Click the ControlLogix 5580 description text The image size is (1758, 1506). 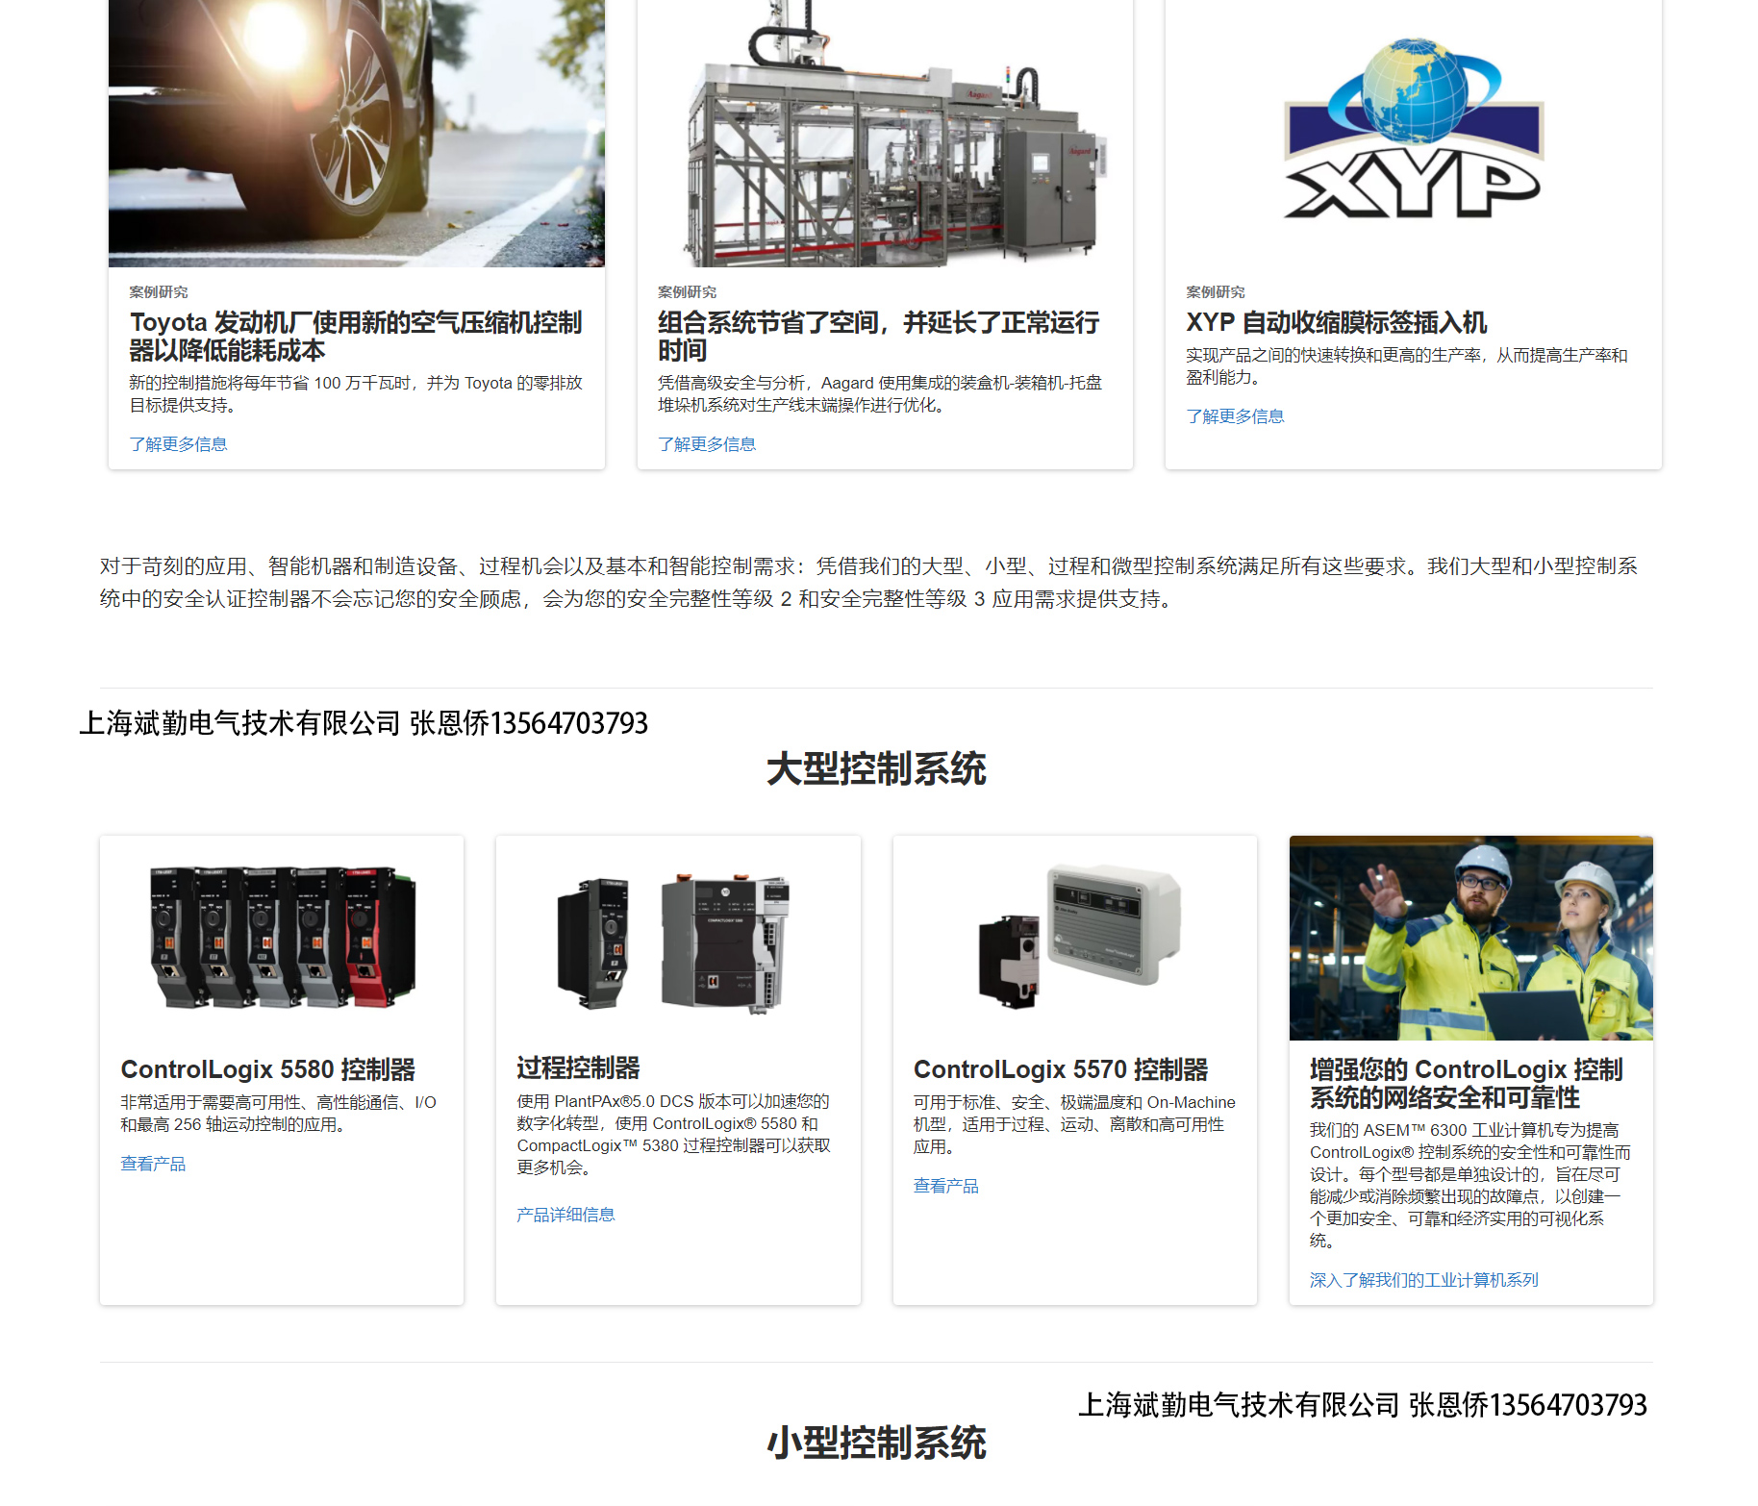point(279,1114)
